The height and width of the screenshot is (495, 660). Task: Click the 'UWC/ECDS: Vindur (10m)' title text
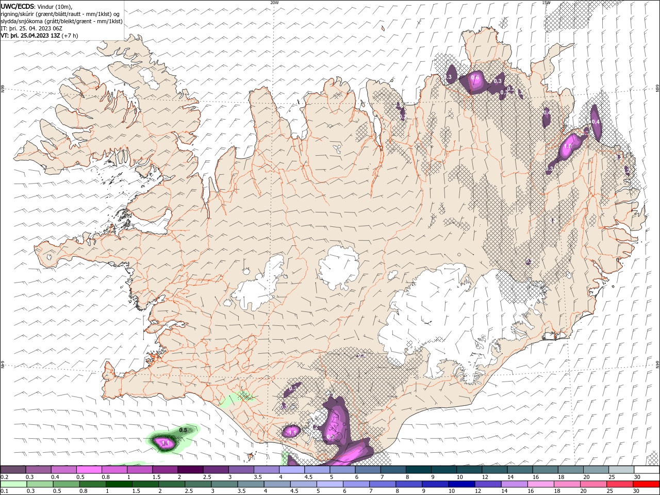point(37,6)
